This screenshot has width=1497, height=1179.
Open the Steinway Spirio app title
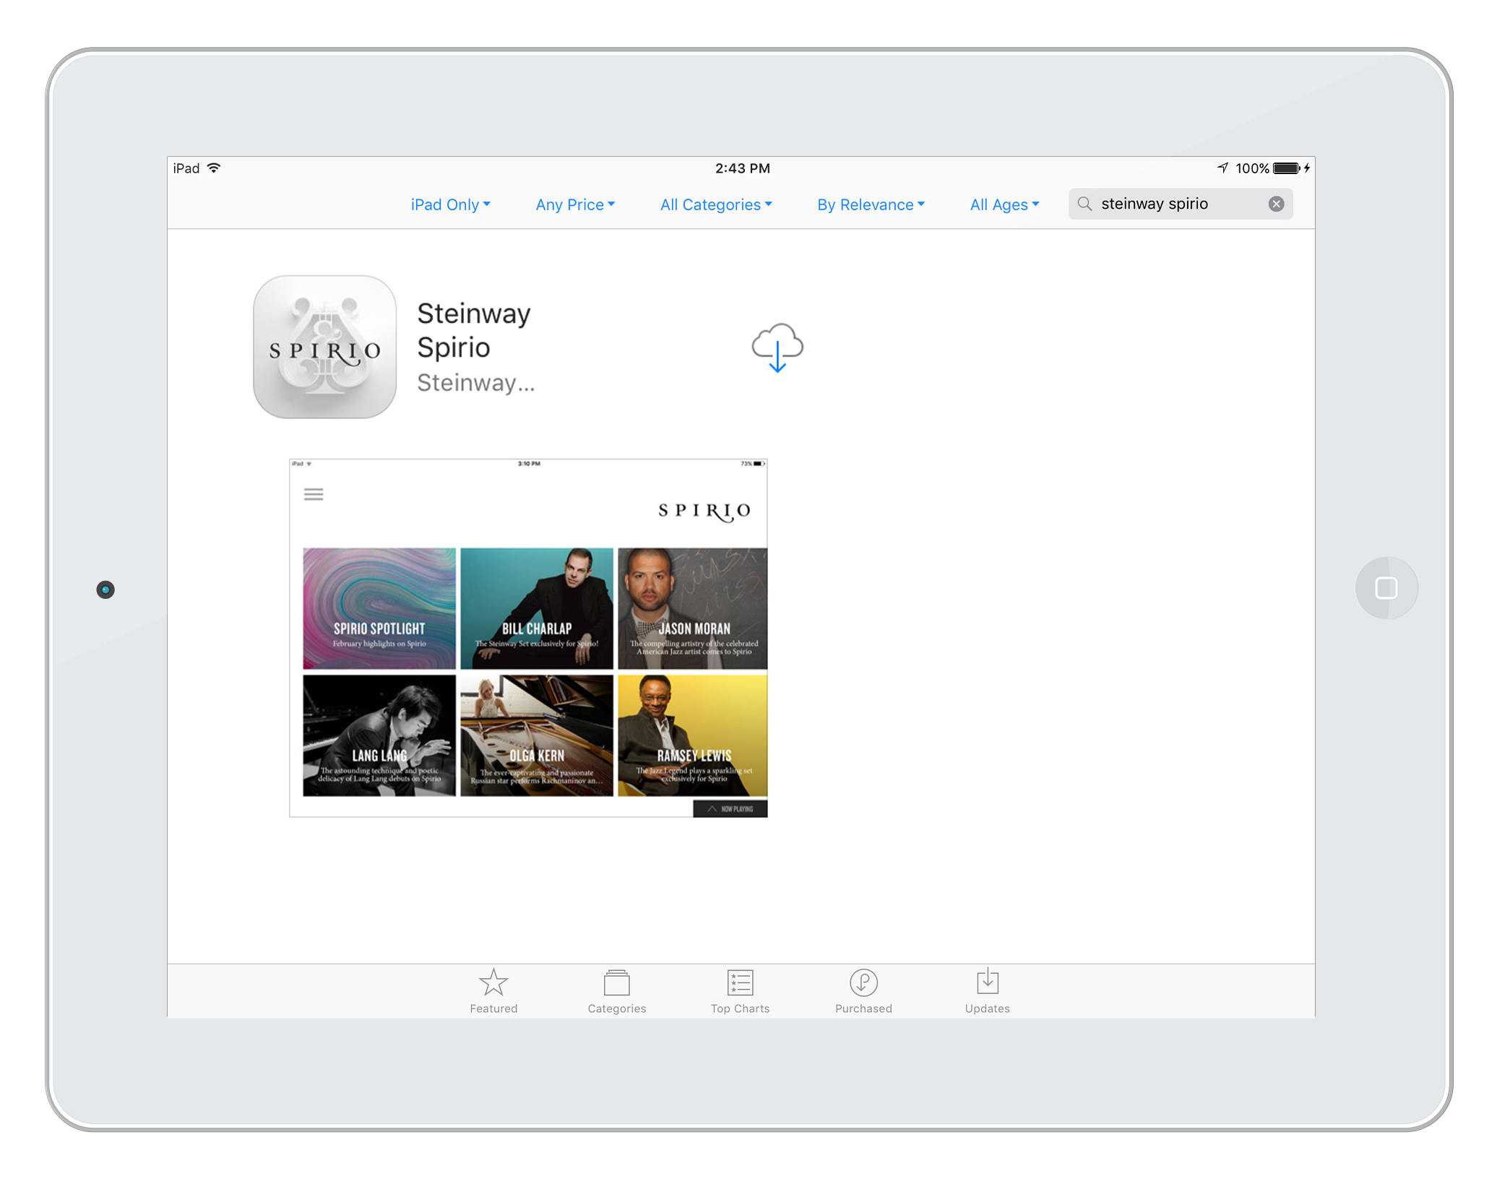pyautogui.click(x=474, y=330)
